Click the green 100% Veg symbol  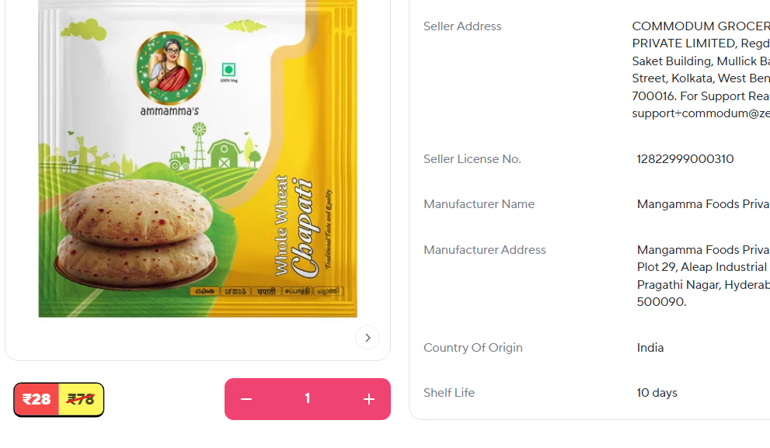tap(228, 71)
